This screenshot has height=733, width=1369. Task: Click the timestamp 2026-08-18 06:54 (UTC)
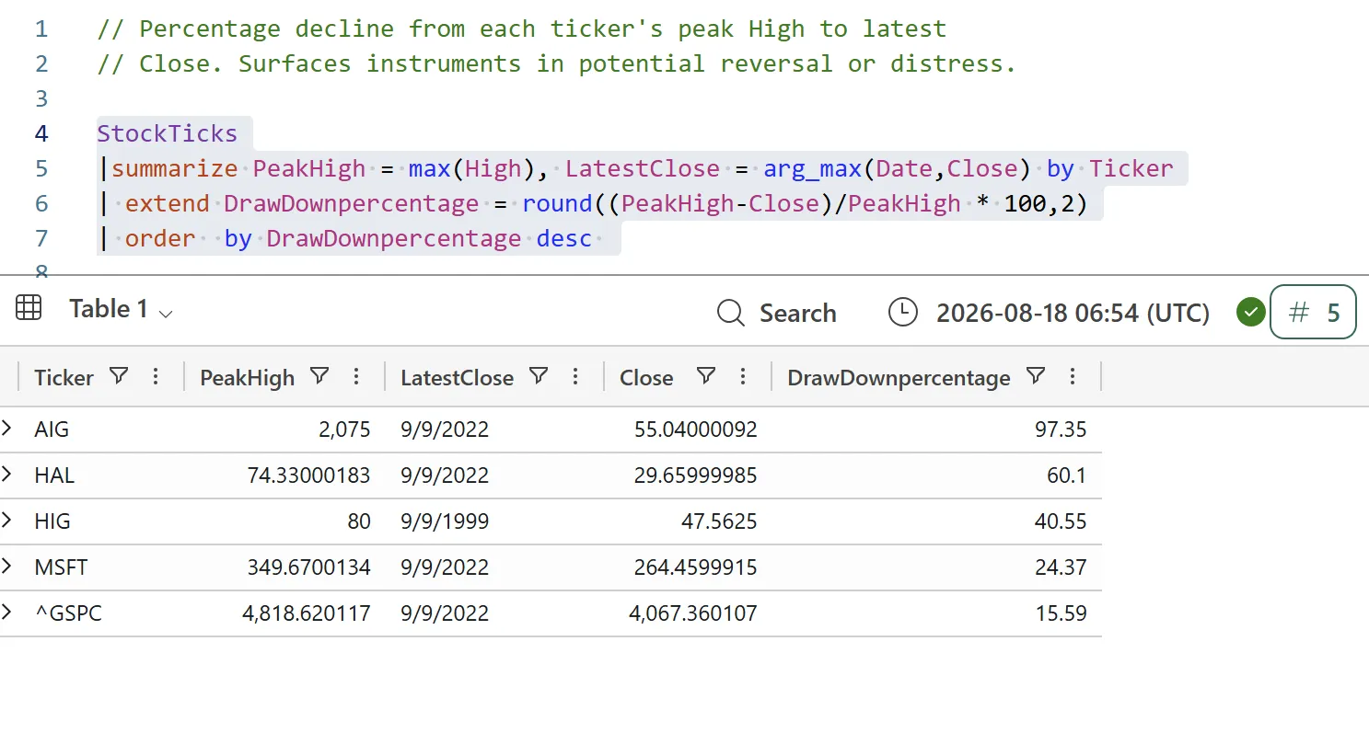coord(1073,313)
